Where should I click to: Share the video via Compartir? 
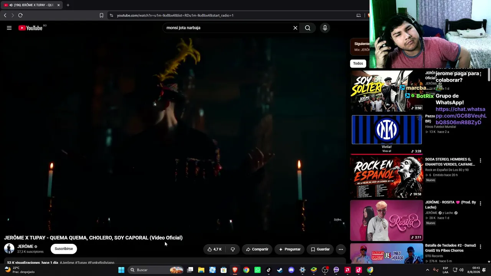pyautogui.click(x=257, y=249)
